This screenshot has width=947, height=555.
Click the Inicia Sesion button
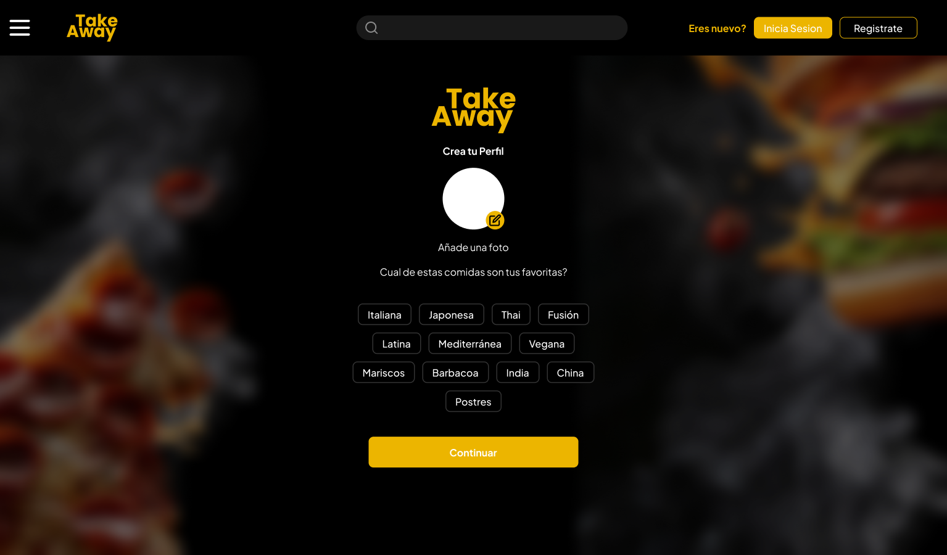[x=793, y=28]
